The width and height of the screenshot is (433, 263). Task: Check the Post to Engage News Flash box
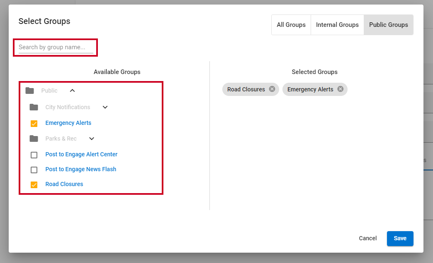tap(34, 170)
